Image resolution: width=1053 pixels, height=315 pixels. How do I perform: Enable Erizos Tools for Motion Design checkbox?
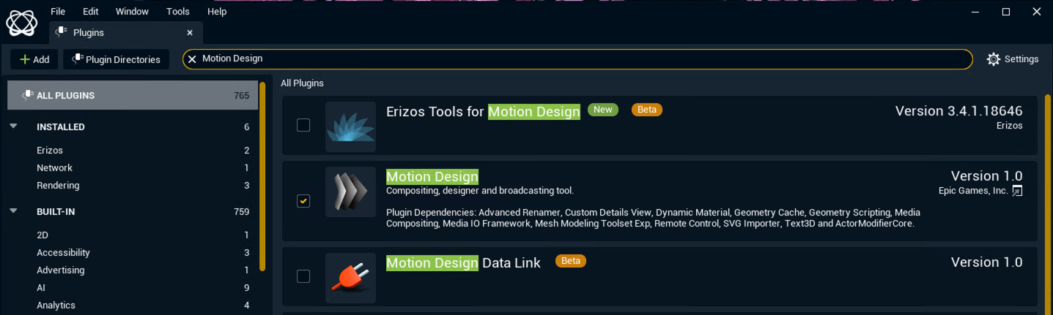(x=303, y=126)
